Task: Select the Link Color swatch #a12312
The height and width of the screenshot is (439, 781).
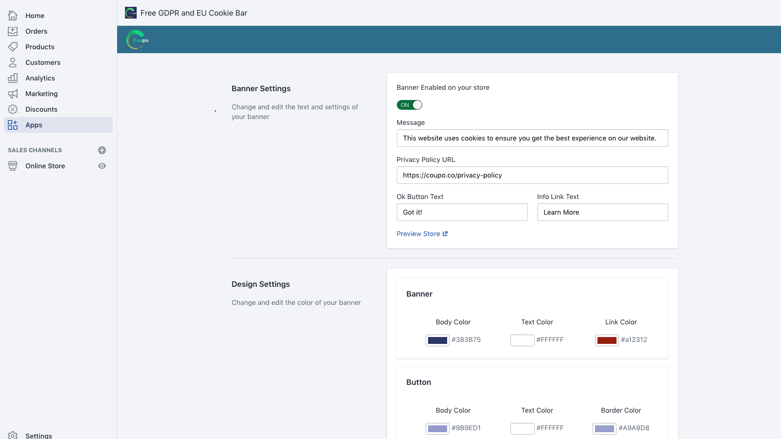Action: click(x=606, y=340)
